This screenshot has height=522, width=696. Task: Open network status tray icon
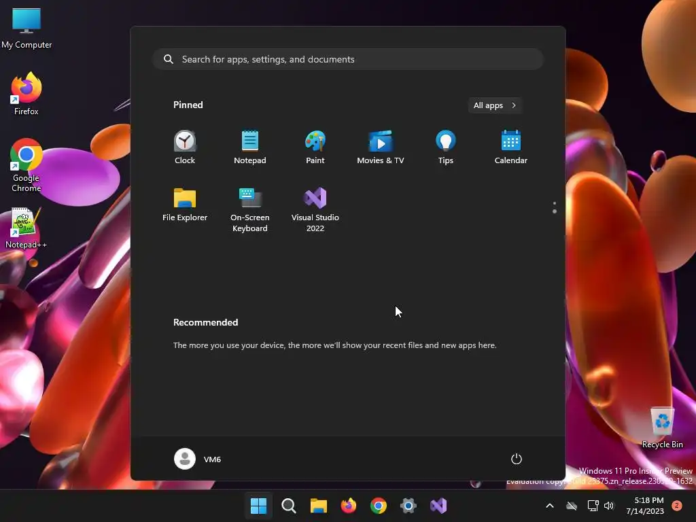pos(593,506)
